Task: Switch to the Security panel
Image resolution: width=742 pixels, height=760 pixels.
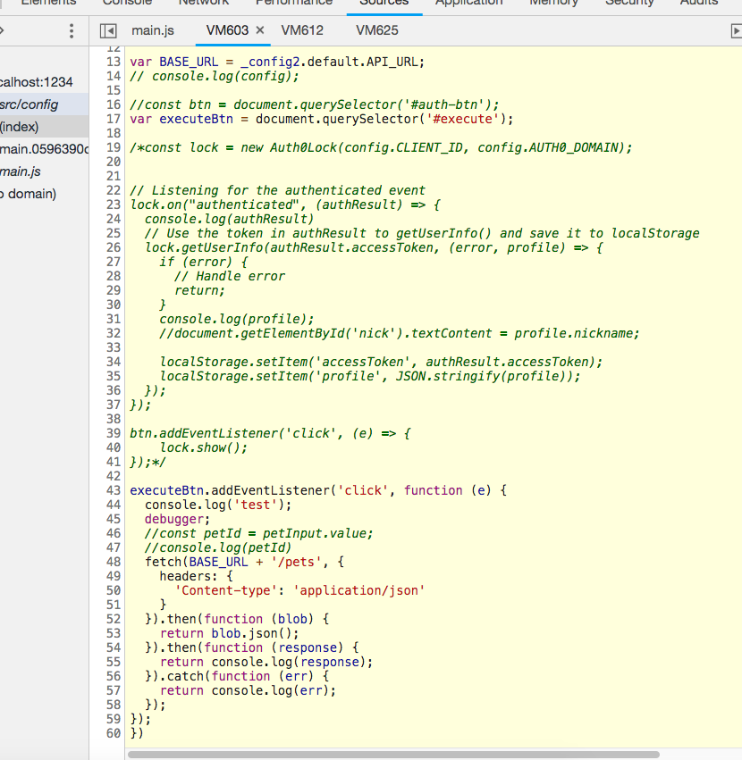Action: pyautogui.click(x=629, y=3)
